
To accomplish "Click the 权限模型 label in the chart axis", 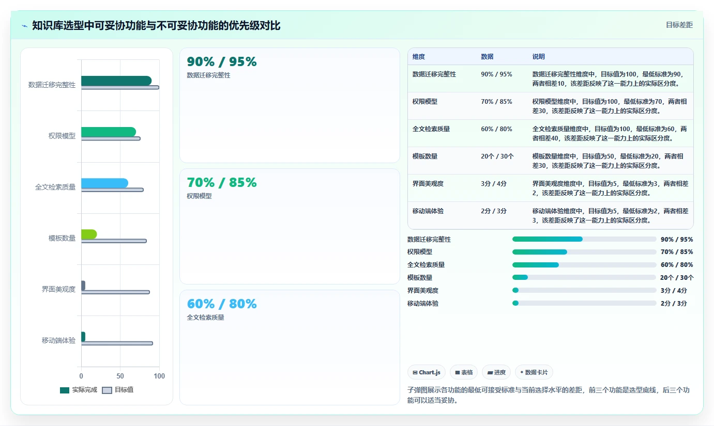I will pos(62,136).
